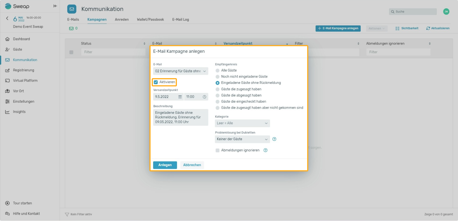Open the date picker calendar icon
The image size is (458, 221).
(x=180, y=97)
